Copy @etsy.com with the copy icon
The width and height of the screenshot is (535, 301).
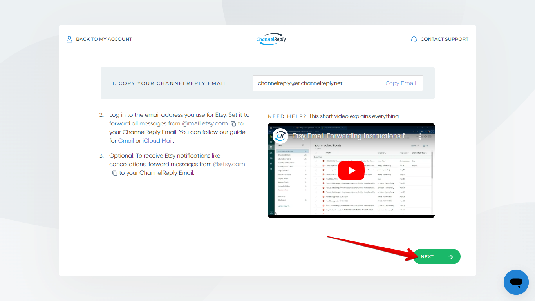click(115, 173)
